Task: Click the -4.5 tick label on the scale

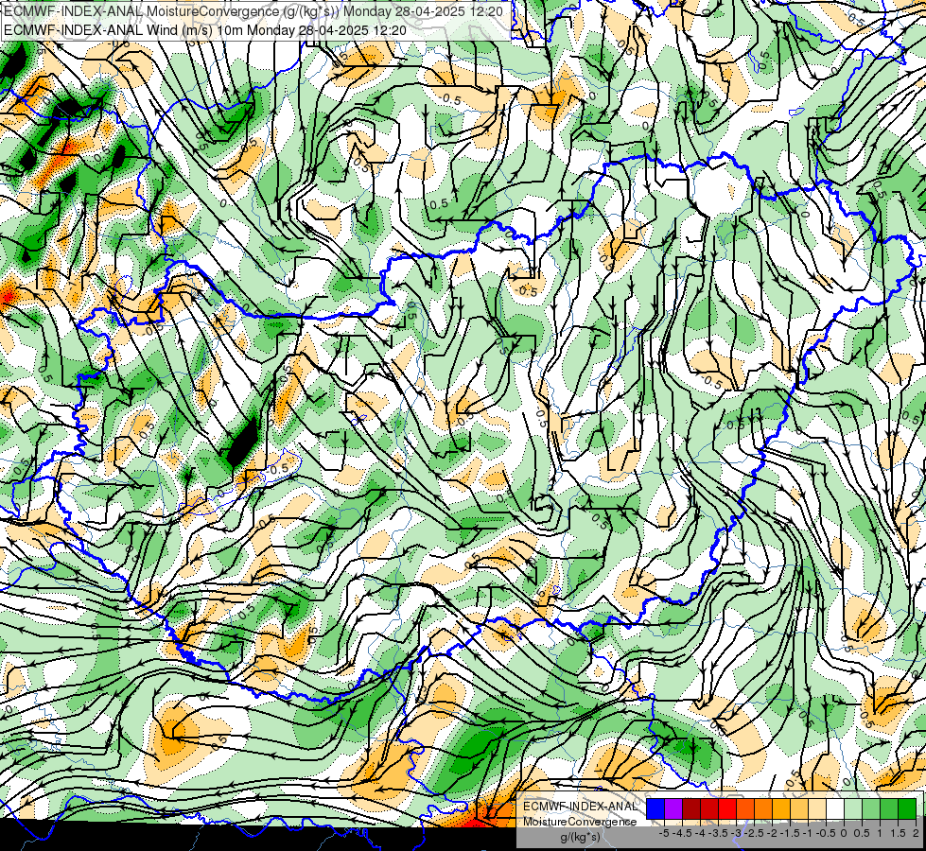Action: click(x=683, y=833)
